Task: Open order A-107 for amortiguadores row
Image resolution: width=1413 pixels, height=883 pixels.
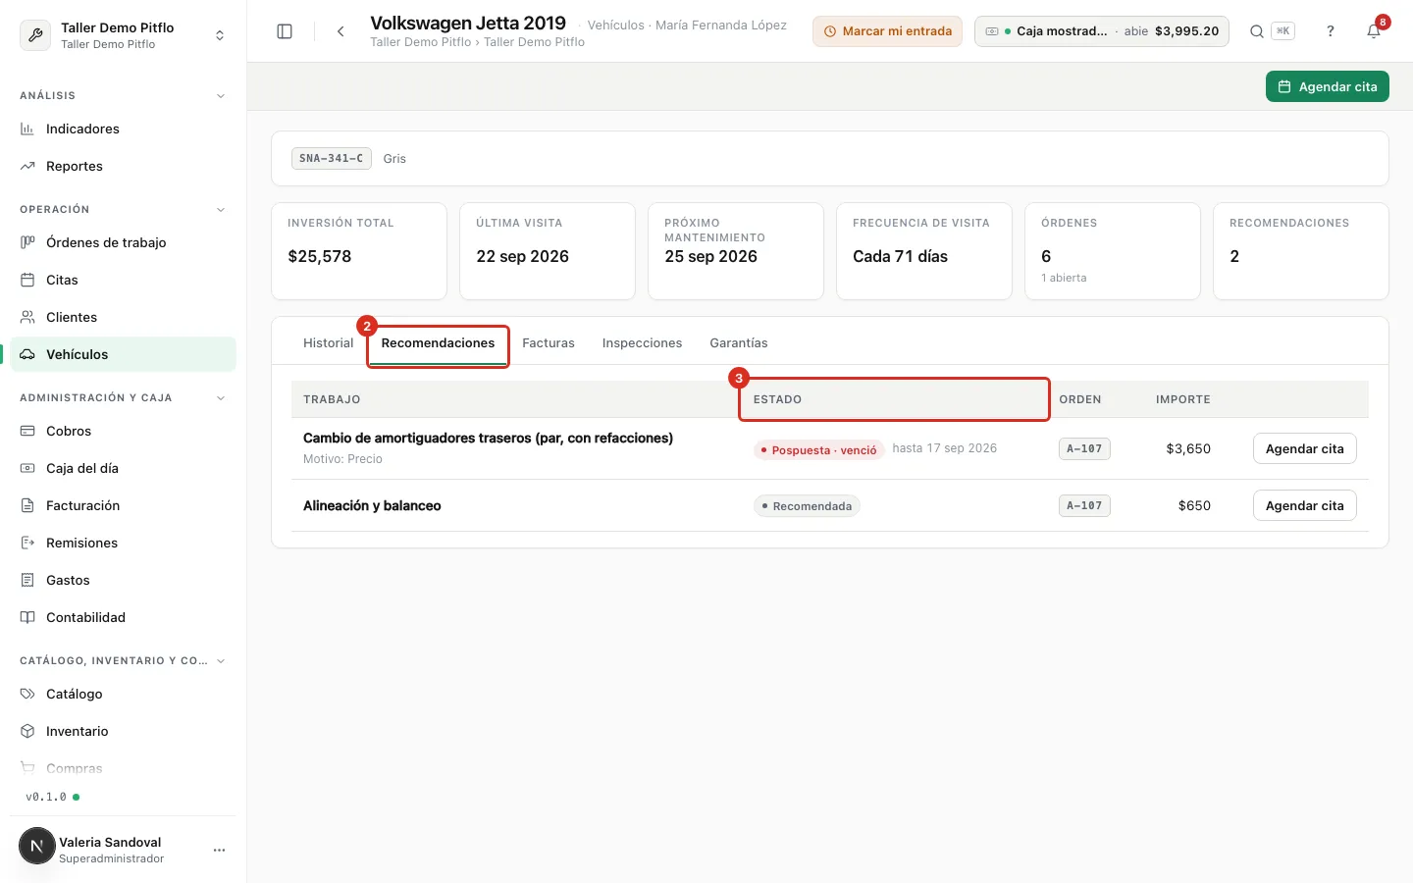Action: (1084, 448)
